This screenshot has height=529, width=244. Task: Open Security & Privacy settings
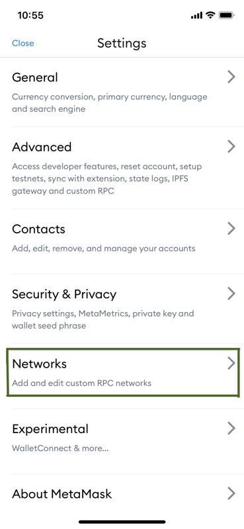[122, 309]
